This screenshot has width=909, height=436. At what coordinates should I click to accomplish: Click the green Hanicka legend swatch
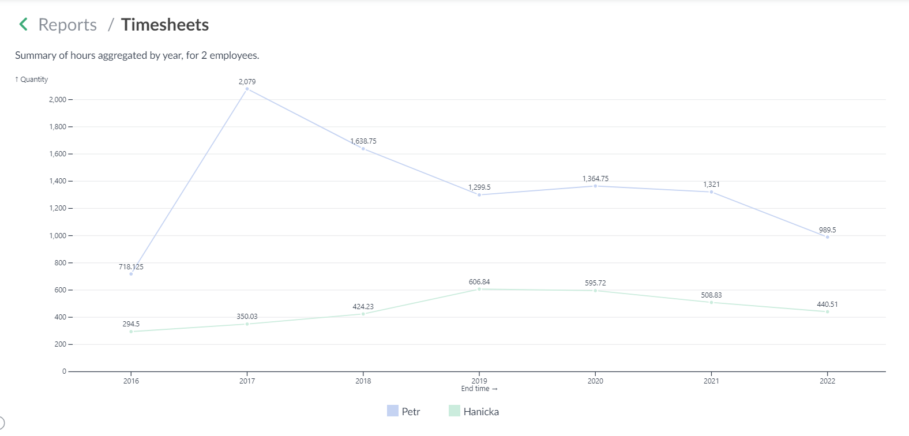(454, 411)
